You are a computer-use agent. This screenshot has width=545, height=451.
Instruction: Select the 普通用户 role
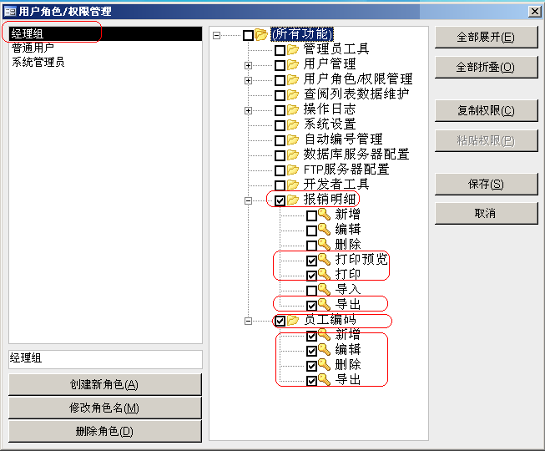pos(105,48)
